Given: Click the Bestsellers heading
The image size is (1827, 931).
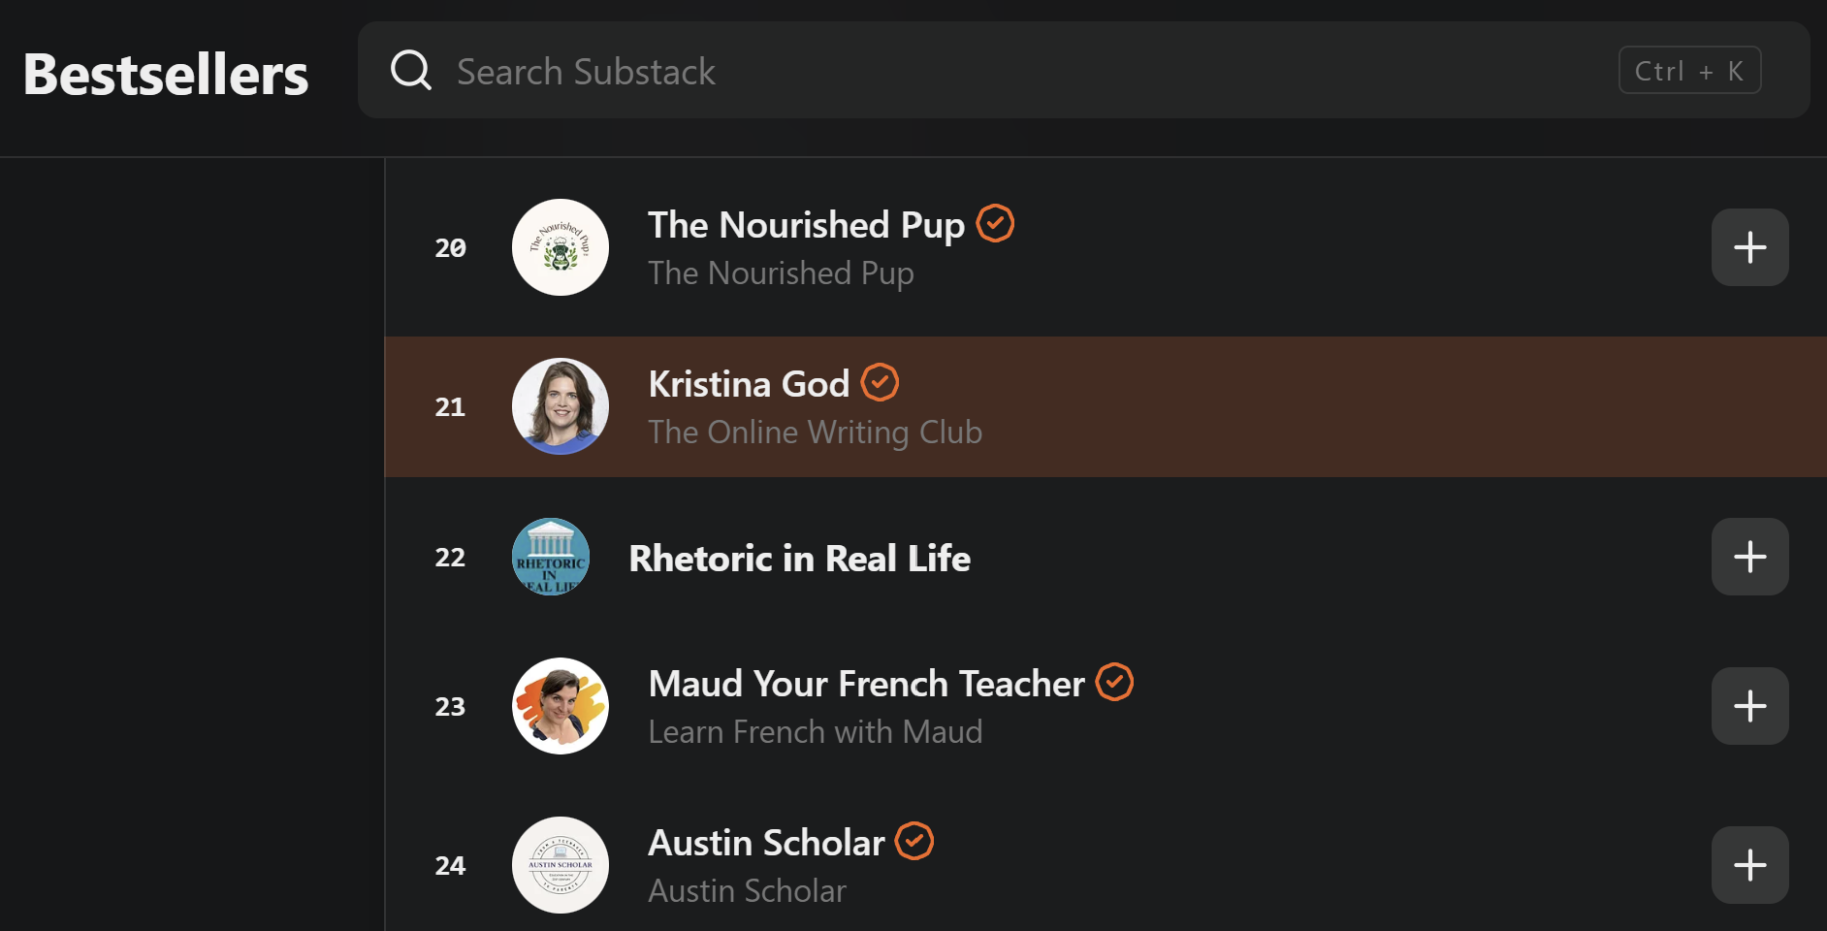Looking at the screenshot, I should click(165, 72).
